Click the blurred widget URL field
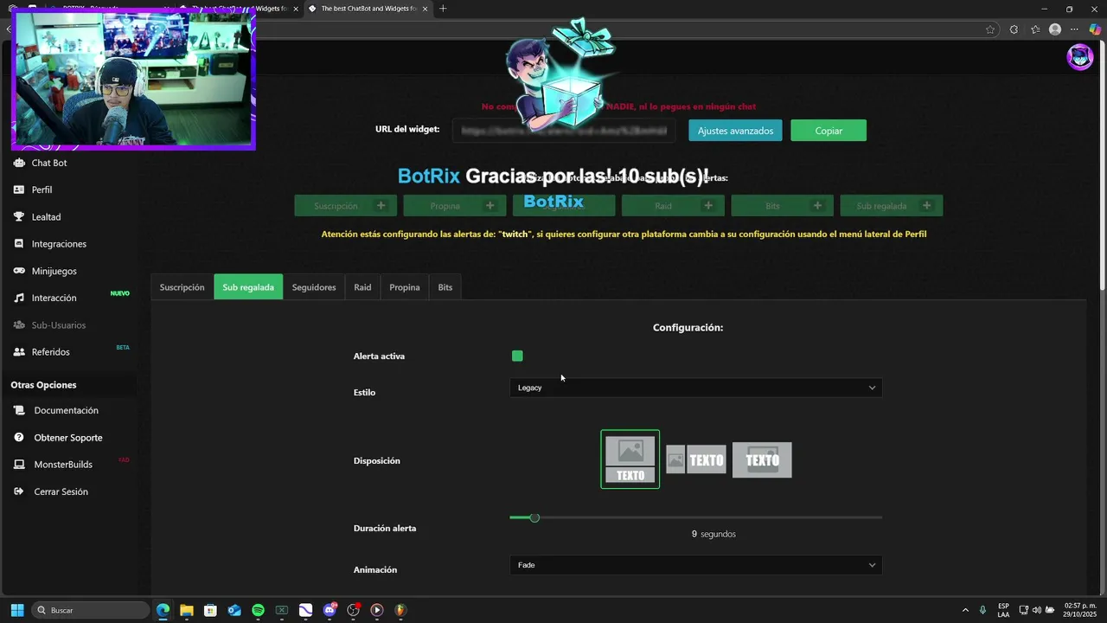 click(x=563, y=131)
